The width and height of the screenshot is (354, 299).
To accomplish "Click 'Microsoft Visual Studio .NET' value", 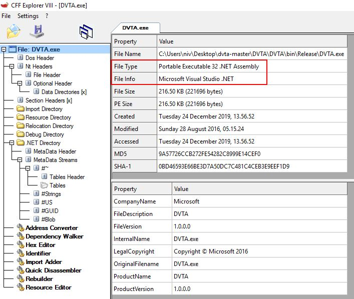I will [196, 79].
